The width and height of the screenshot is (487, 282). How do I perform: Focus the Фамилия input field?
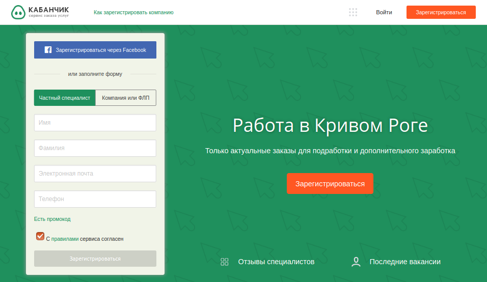point(95,148)
